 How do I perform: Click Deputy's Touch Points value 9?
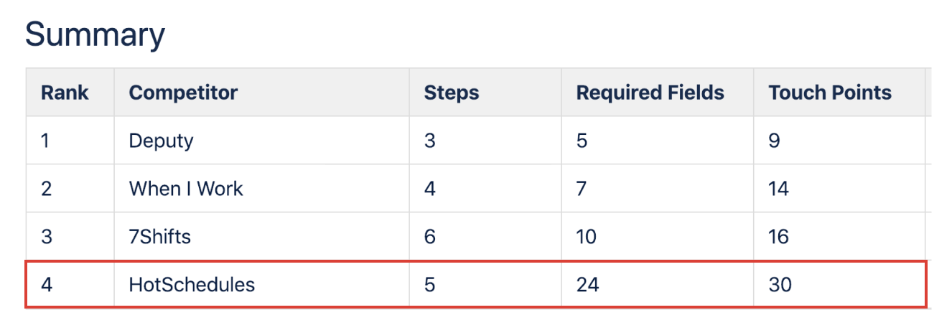point(774,141)
